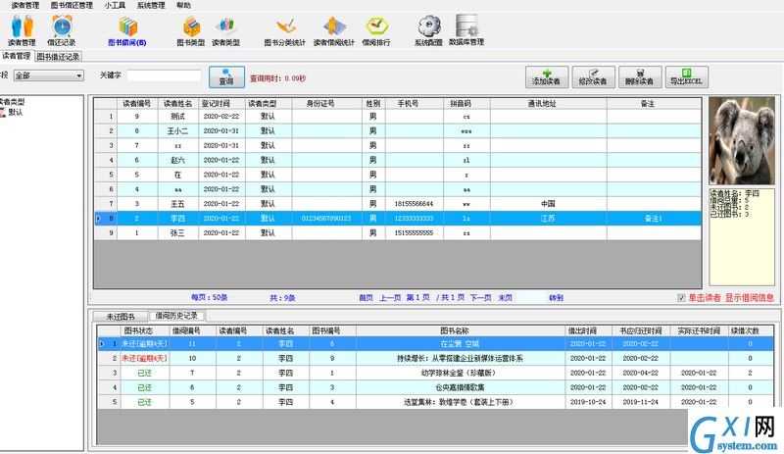784x454 pixels.
Task: Click the 手机号 column header
Action: 414,104
